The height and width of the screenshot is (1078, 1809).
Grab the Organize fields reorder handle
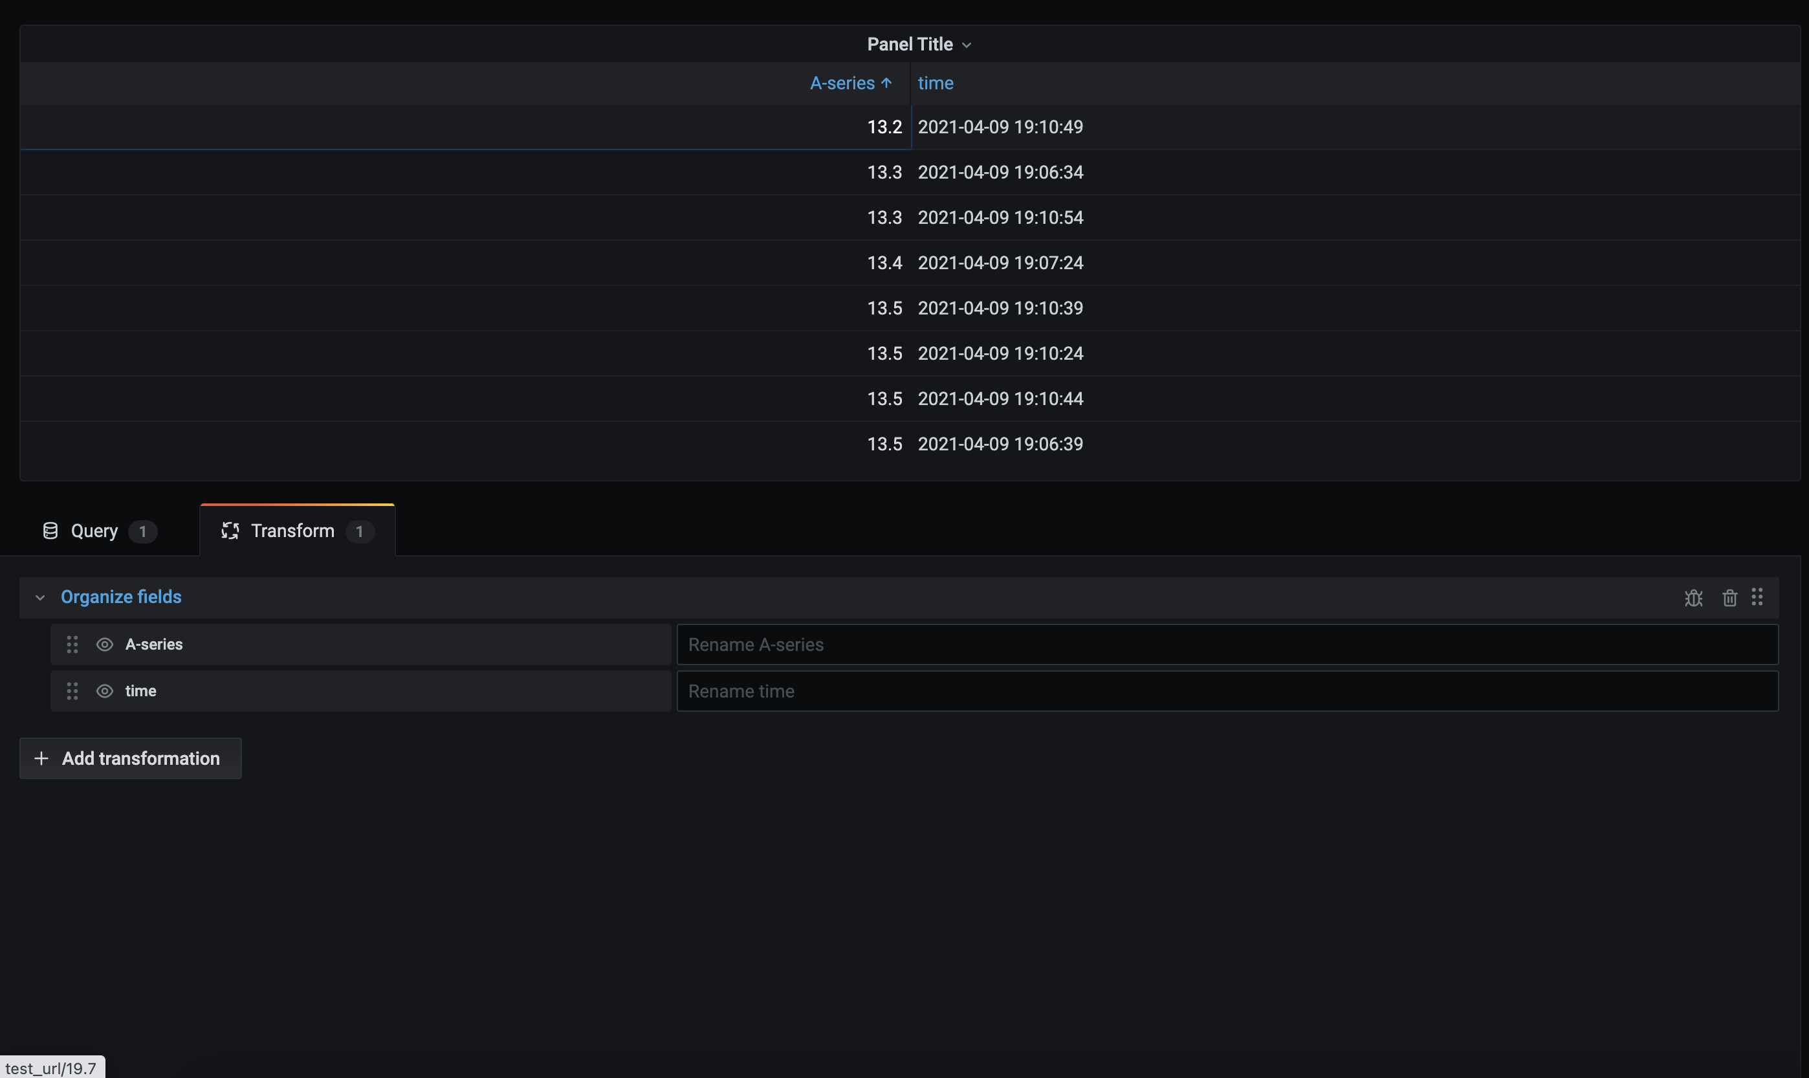coord(1757,597)
